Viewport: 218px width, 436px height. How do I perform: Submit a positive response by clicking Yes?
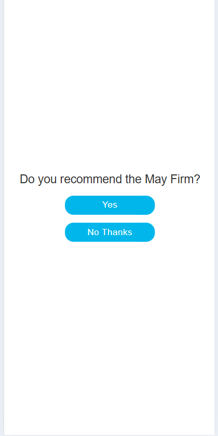click(110, 205)
